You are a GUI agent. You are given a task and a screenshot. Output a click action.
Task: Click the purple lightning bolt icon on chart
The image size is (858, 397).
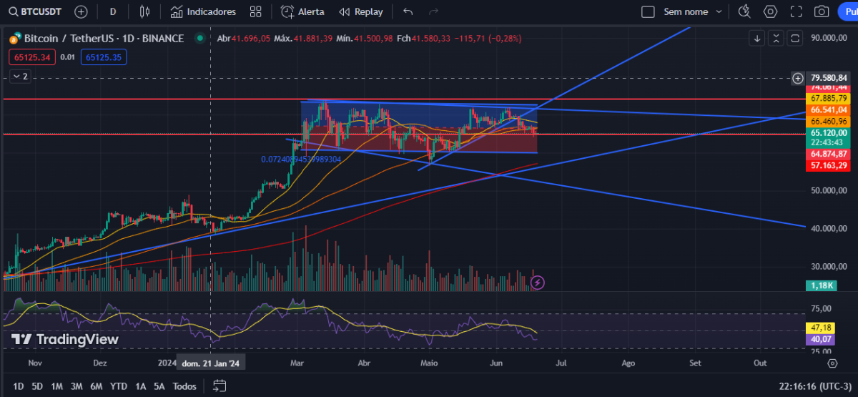pyautogui.click(x=538, y=283)
